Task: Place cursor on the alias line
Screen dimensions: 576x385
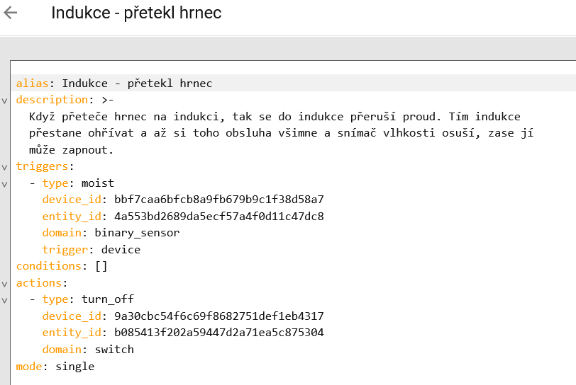Action: coord(113,84)
